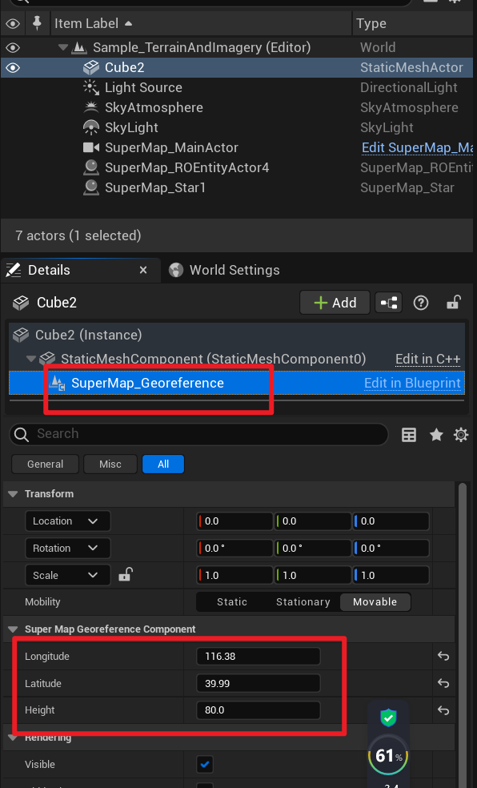
Task: Select the General filter tab
Action: [x=45, y=464]
